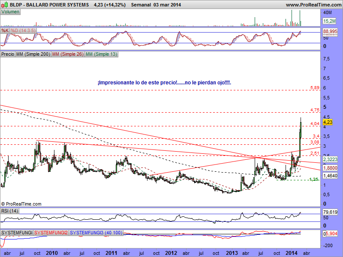
Task: Click the 5,89 resistance level label
Action: [315, 88]
